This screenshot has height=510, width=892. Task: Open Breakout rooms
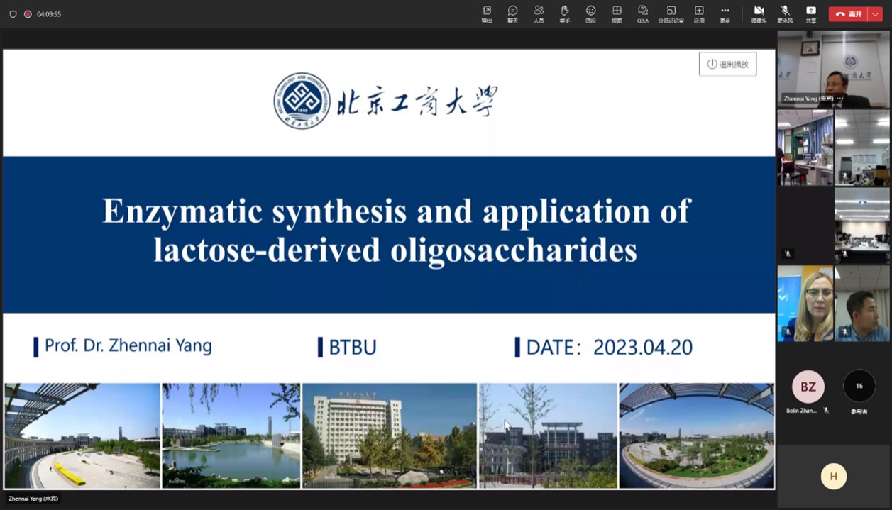pos(671,13)
